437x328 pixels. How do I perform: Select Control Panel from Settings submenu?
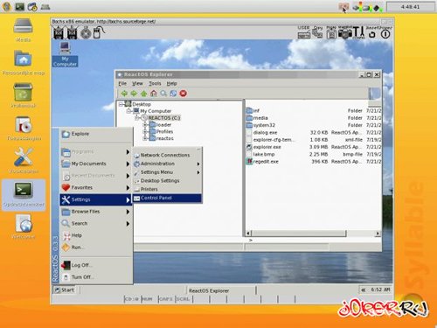[167, 198]
